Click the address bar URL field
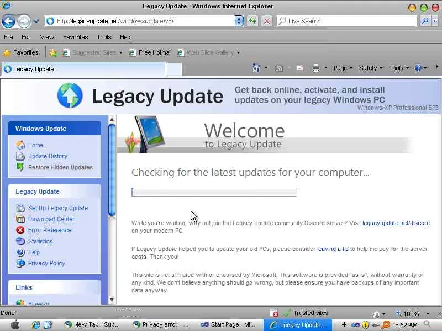 pos(140,21)
